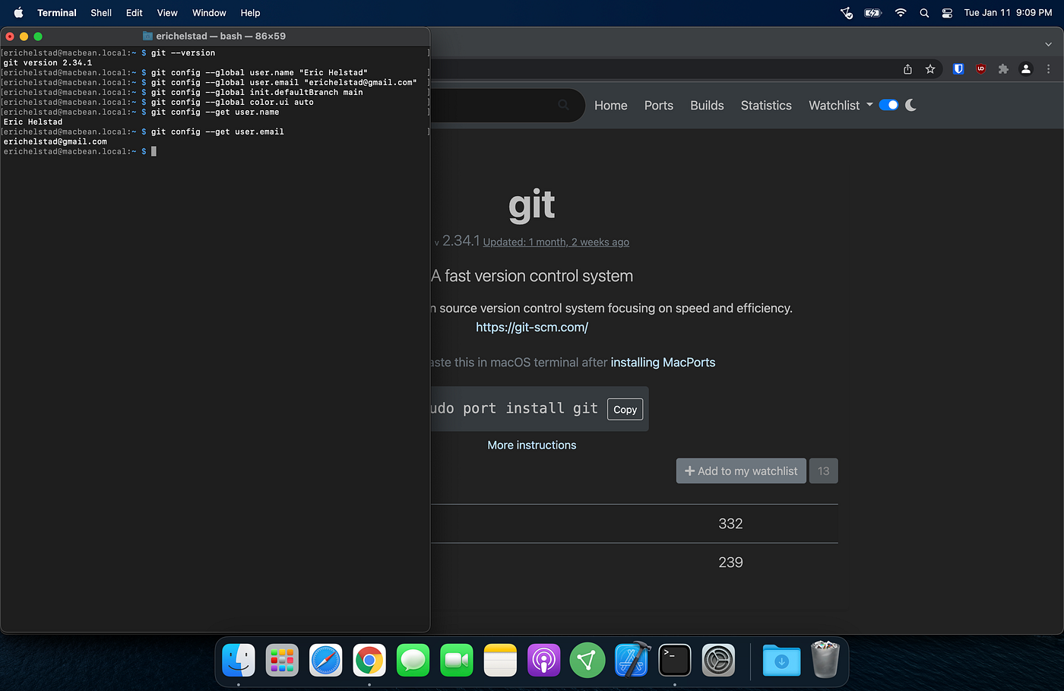Click the battery status icon
Viewport: 1064px width, 691px height.
(872, 13)
